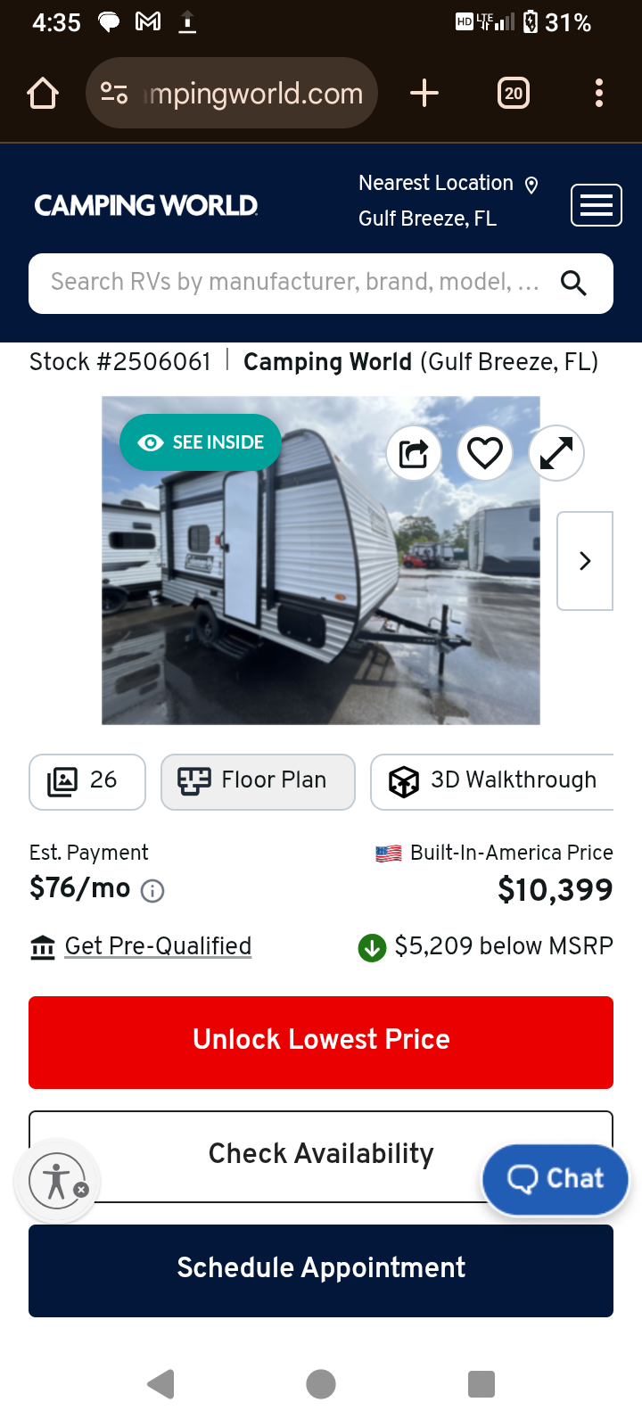Tap the browser home icon
Screen dimensions: 642x1427
pyautogui.click(x=43, y=93)
